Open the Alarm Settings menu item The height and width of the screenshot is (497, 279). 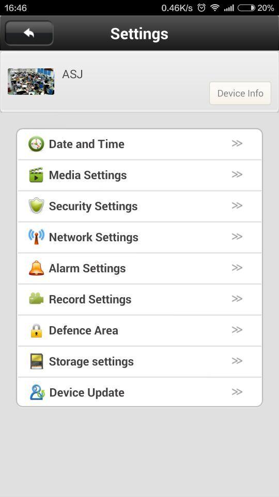tap(139, 269)
